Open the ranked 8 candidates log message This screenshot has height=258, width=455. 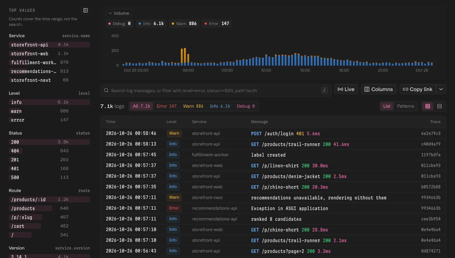276,219
